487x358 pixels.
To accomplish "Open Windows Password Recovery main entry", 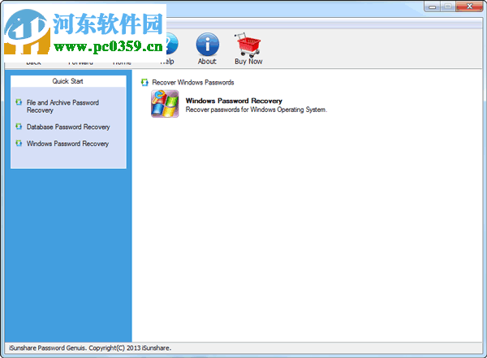I will [234, 101].
